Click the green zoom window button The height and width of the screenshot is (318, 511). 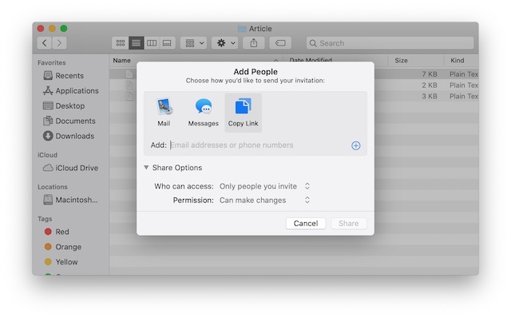[64, 29]
